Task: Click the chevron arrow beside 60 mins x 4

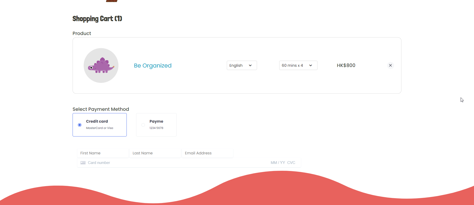Action: pyautogui.click(x=311, y=65)
